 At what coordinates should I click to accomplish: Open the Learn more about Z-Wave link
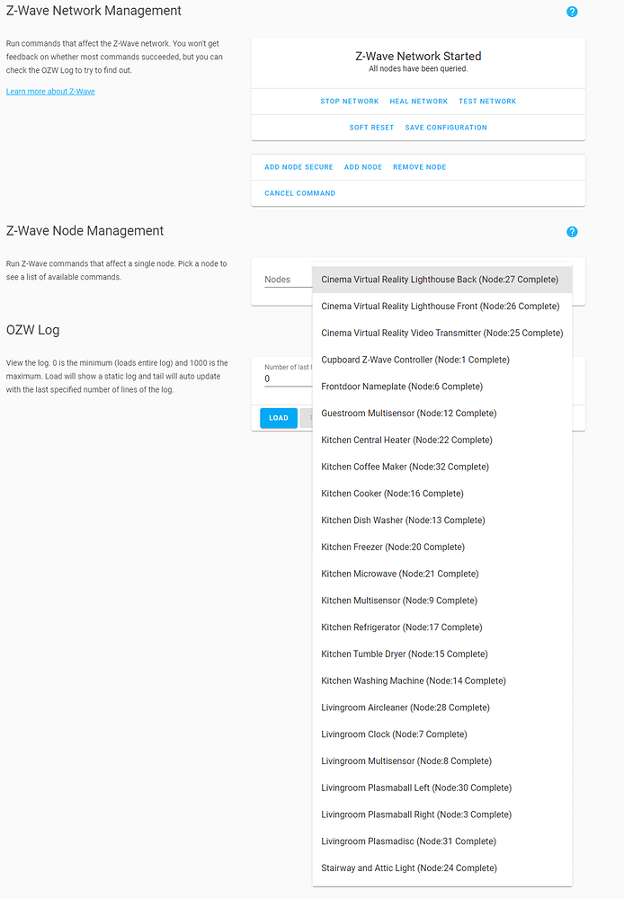tap(49, 91)
